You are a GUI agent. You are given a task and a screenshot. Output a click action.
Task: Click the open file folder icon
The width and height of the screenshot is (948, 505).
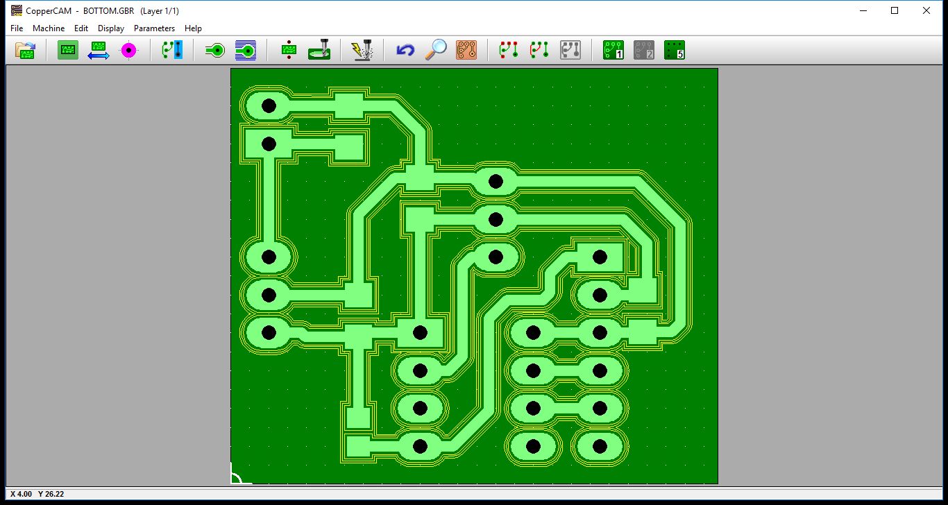click(x=26, y=51)
